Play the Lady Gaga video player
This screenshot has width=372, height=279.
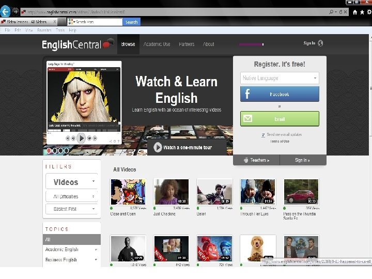coord(82,138)
